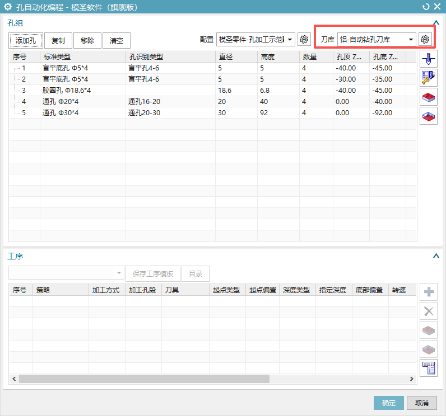Select row 4 通孔 Φ20*4
Screen dimensions: 446x416
coord(213,102)
